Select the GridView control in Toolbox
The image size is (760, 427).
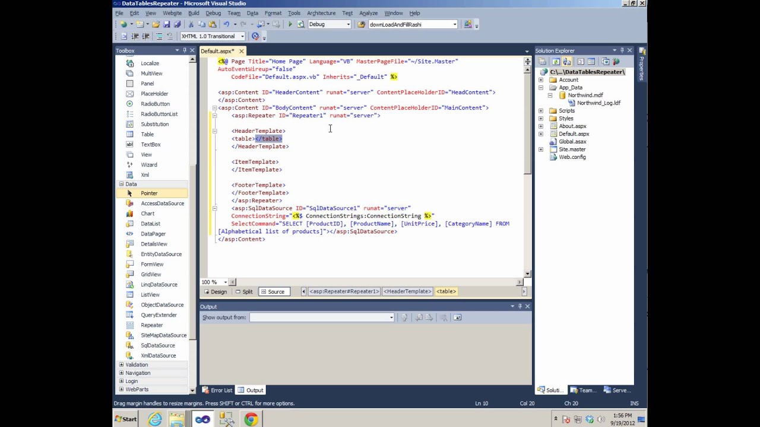151,274
